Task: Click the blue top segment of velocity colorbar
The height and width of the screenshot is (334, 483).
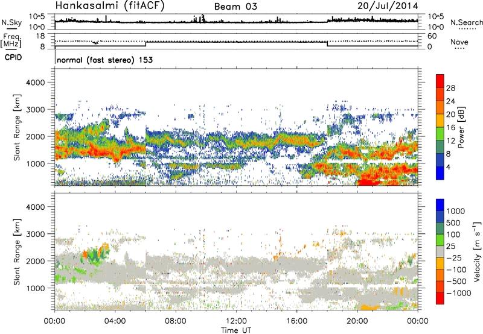Action: (440, 205)
